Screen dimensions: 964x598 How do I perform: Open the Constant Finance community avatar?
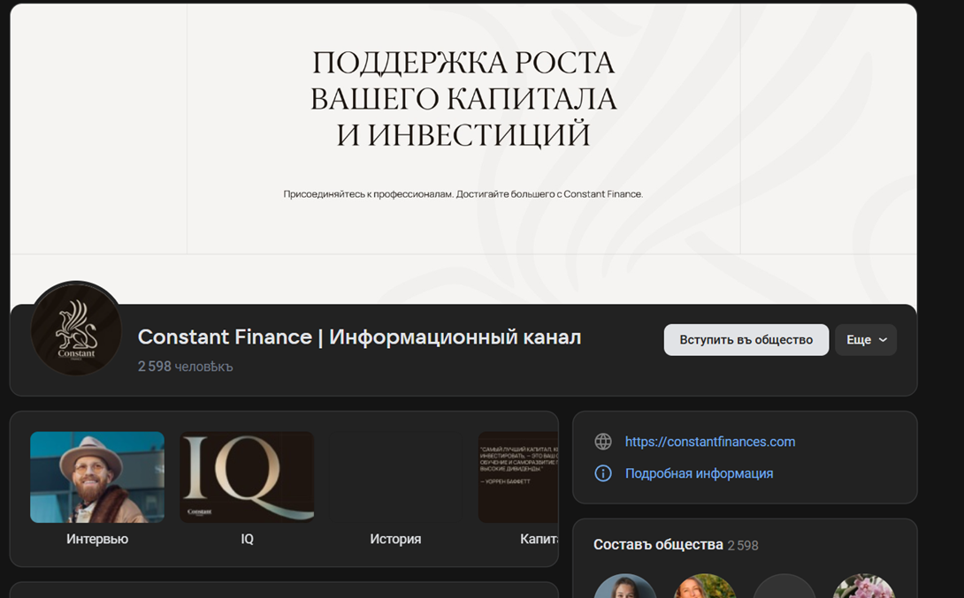click(x=76, y=329)
